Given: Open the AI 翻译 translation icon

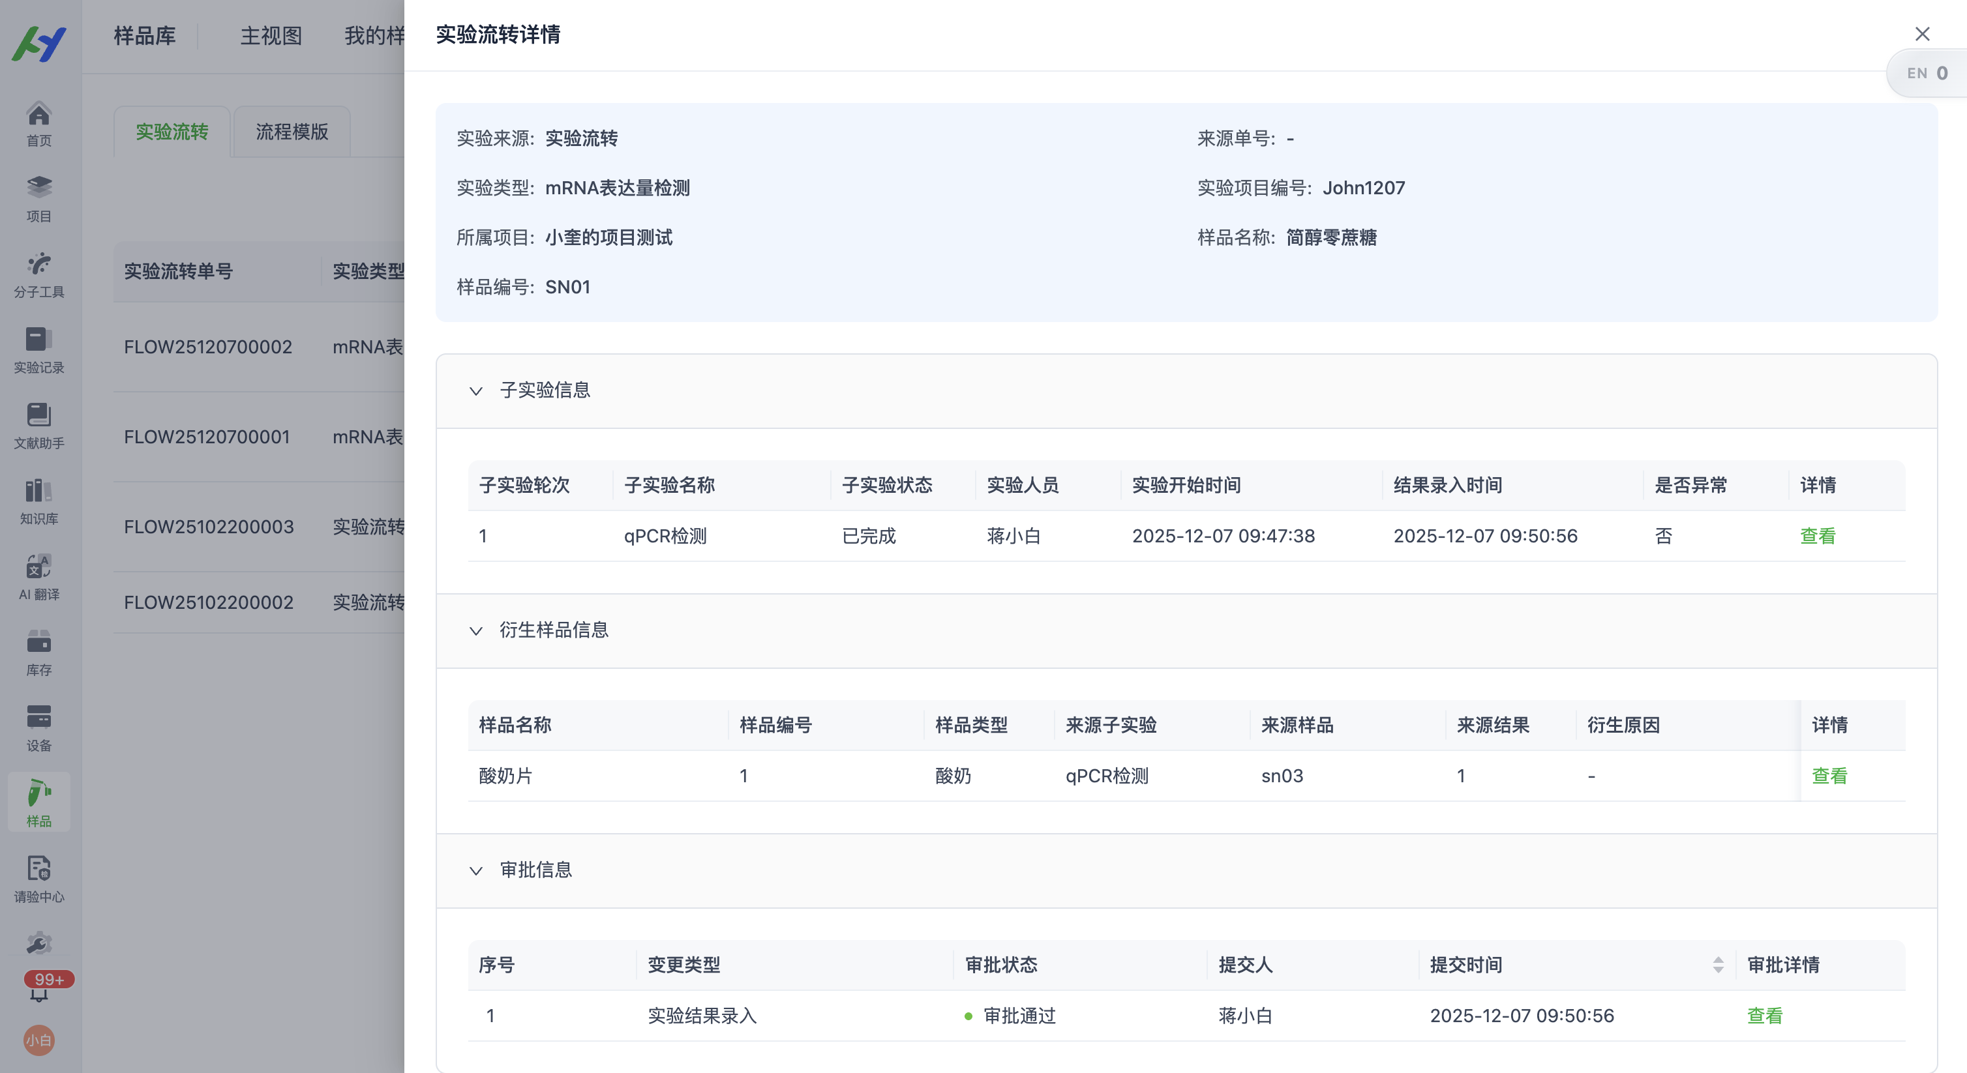Looking at the screenshot, I should [x=39, y=576].
